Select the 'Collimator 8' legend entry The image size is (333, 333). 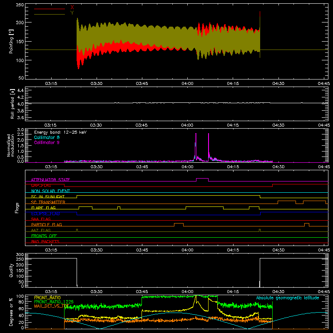[x=47, y=137]
